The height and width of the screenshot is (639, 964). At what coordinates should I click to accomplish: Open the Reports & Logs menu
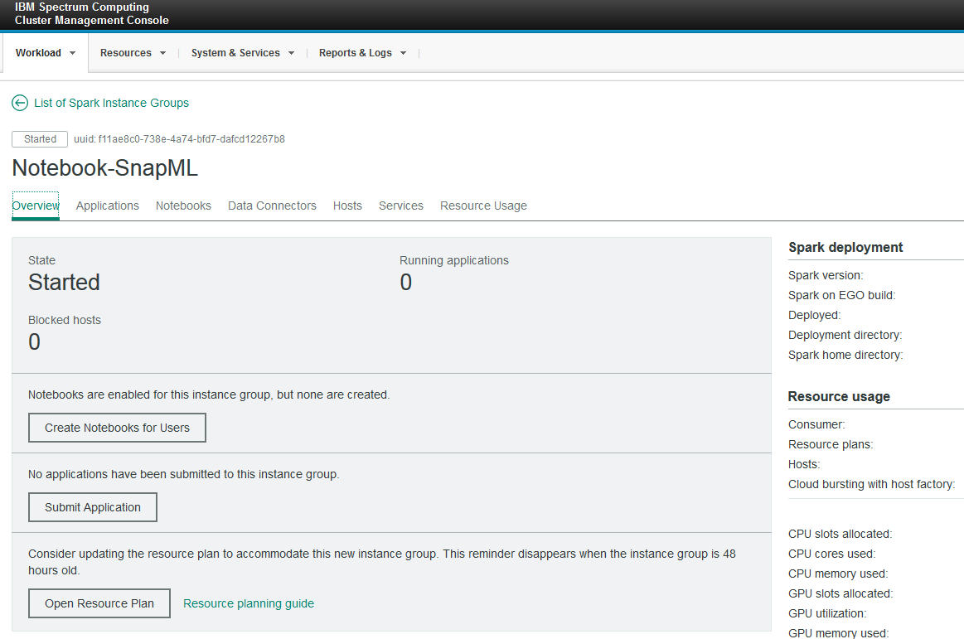pos(355,52)
